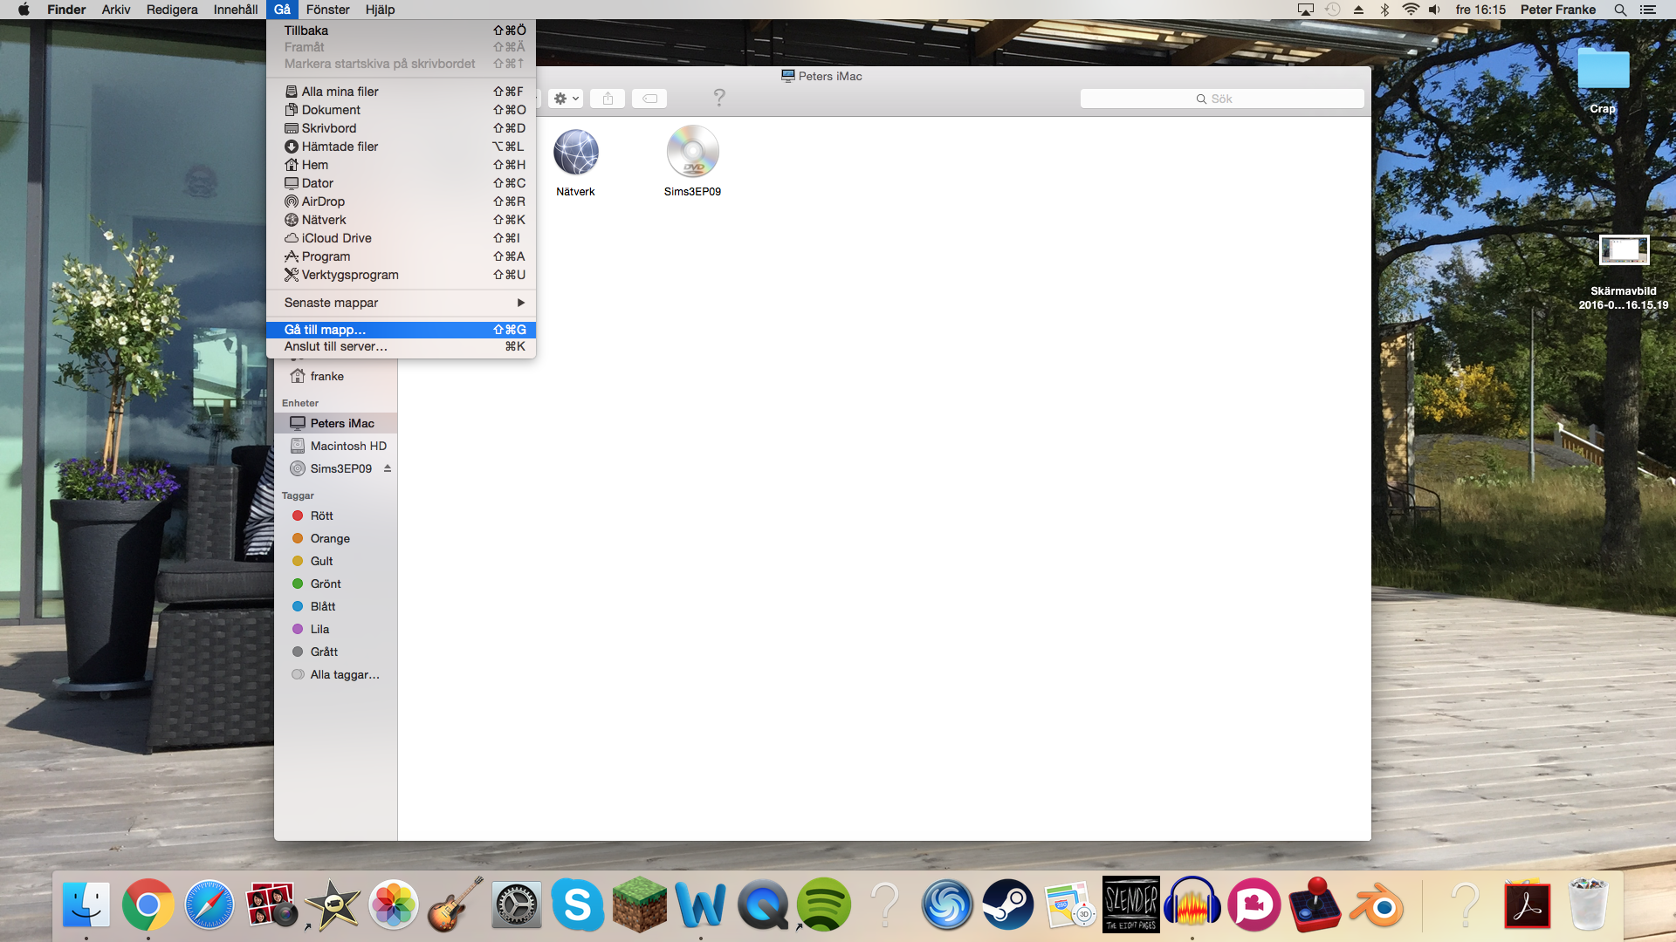Viewport: 1676px width, 942px height.
Task: Eject Sims3EP09 in the sidebar
Action: point(388,468)
